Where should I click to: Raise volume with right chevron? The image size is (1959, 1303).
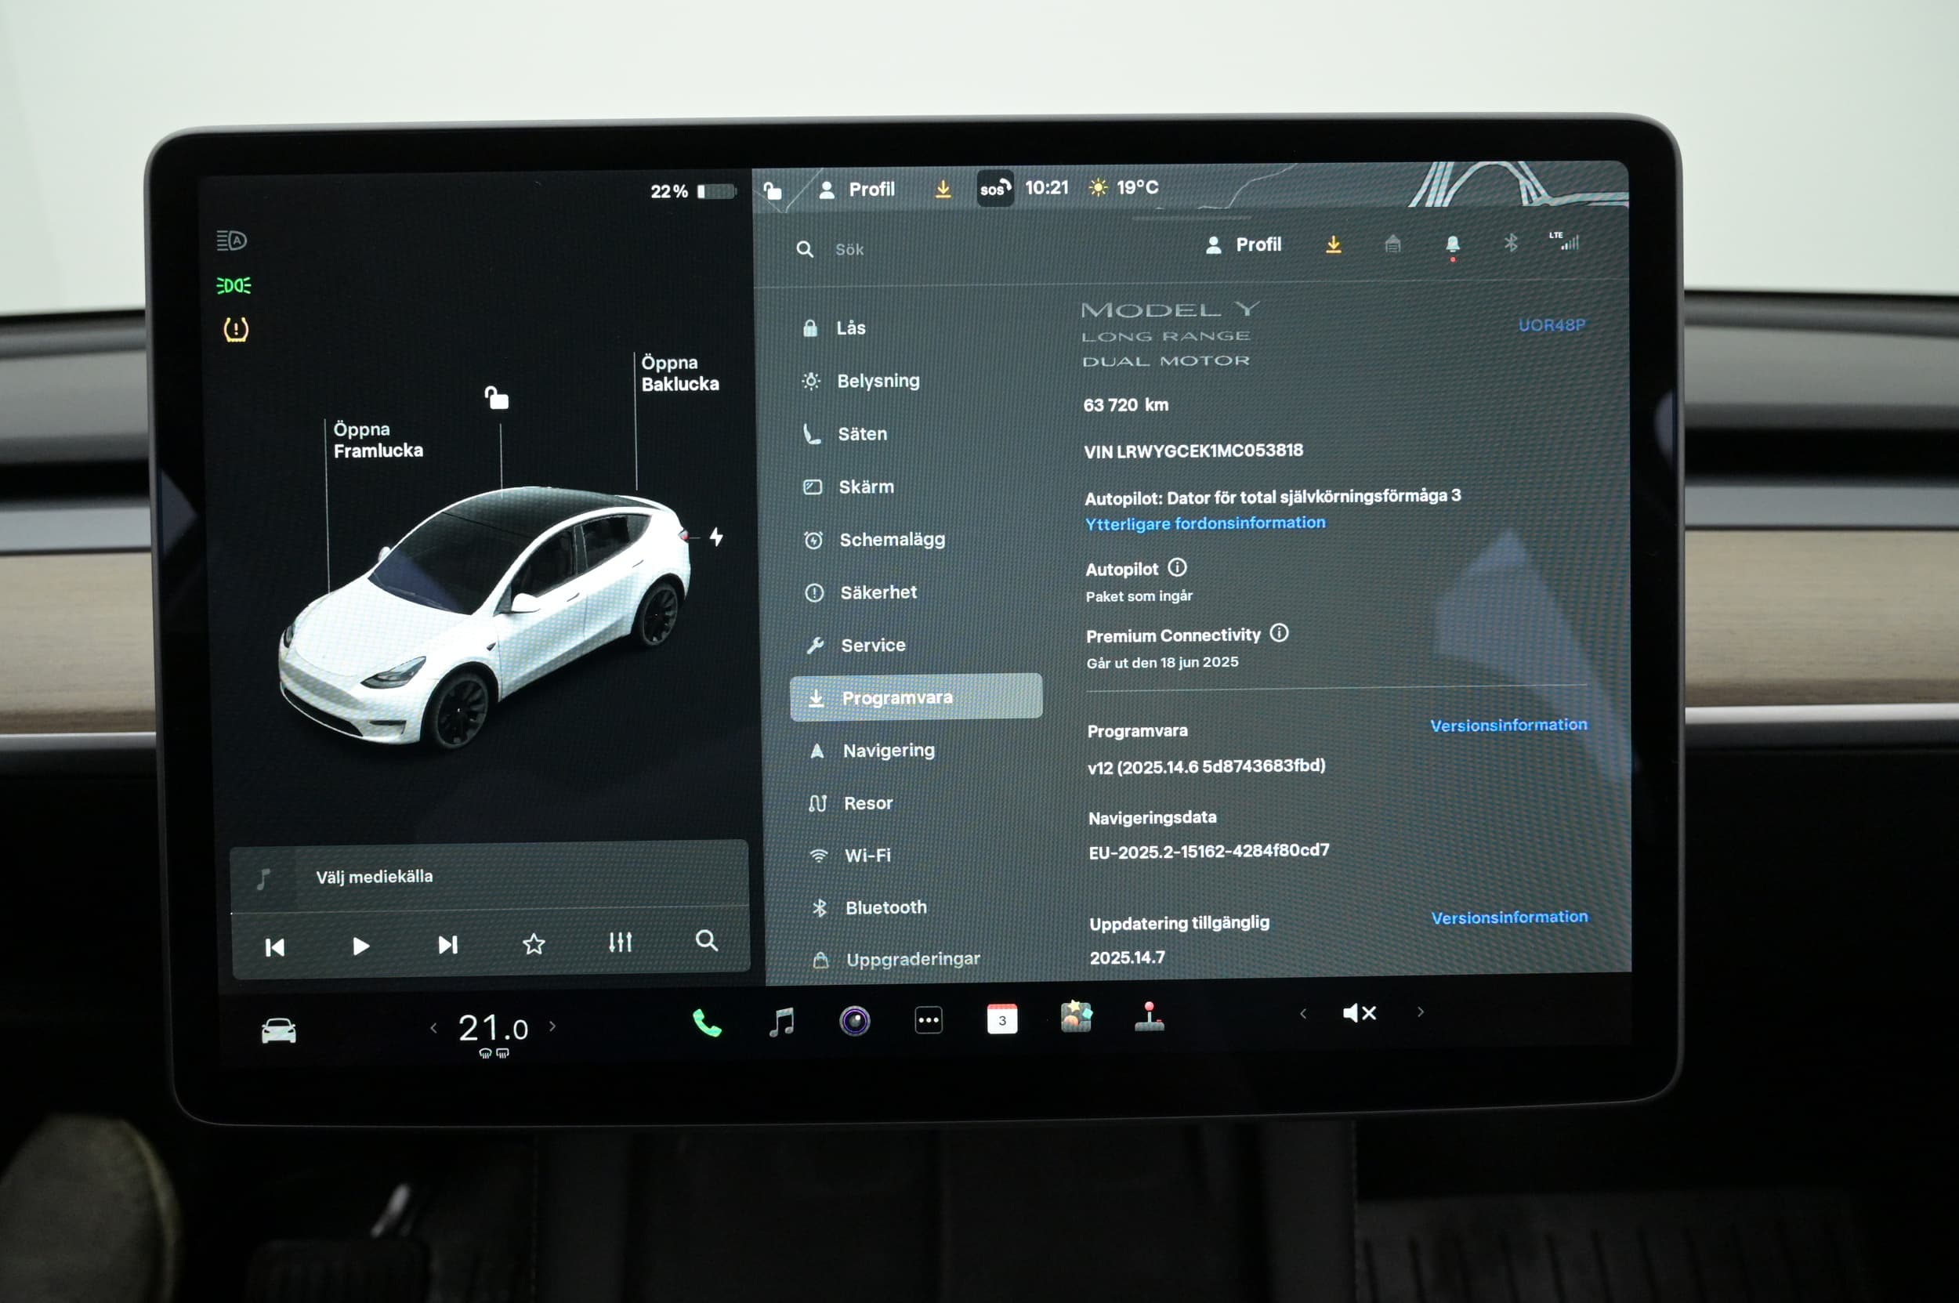[x=1421, y=1012]
